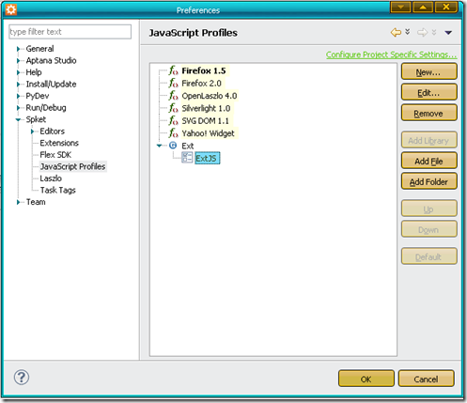Click the Yahoo! Widget profile icon
467x403 pixels.
pos(173,133)
